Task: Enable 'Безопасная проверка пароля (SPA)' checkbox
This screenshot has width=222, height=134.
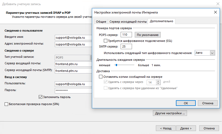Action: click(7, 104)
